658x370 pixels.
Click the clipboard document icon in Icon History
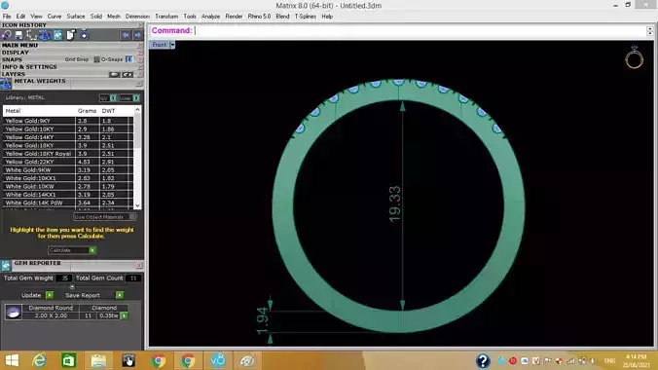(x=70, y=35)
